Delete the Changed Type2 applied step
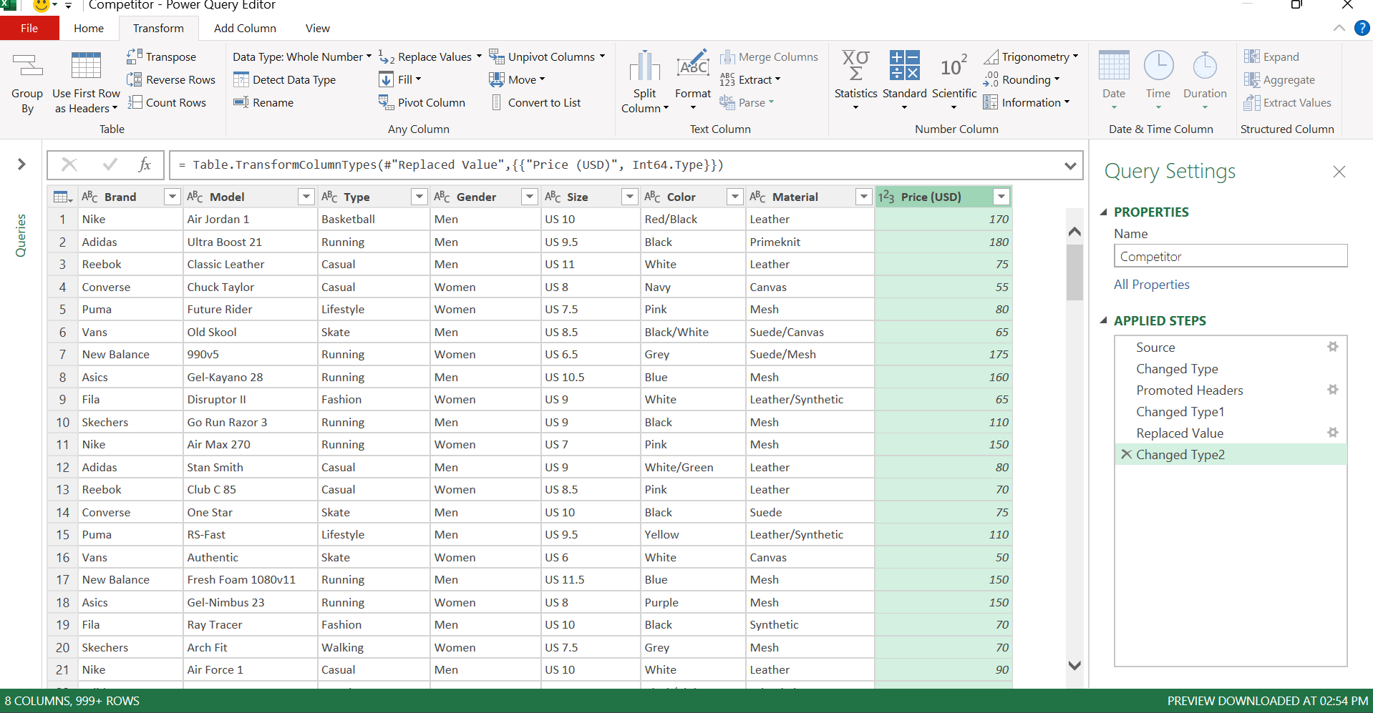The width and height of the screenshot is (1373, 713). [1126, 454]
